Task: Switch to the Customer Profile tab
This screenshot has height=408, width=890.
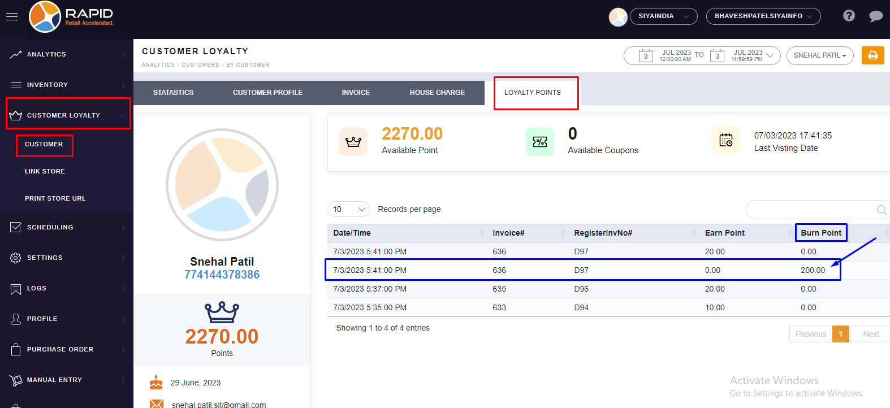Action: coord(267,93)
